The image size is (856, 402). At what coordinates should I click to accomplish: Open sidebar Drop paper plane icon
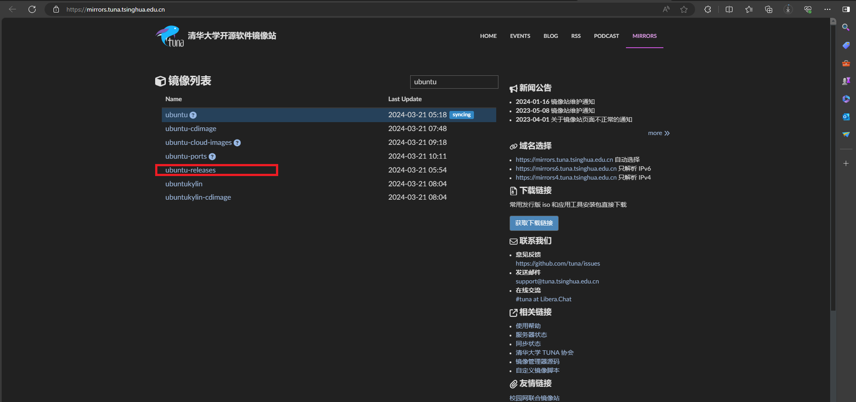tap(846, 135)
